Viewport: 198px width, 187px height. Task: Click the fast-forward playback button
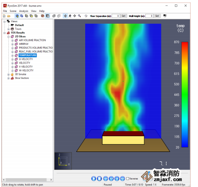(x=117, y=179)
